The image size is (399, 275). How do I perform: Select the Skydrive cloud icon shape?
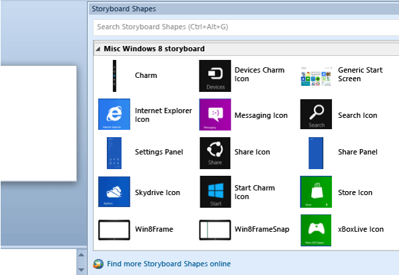pyautogui.click(x=114, y=192)
